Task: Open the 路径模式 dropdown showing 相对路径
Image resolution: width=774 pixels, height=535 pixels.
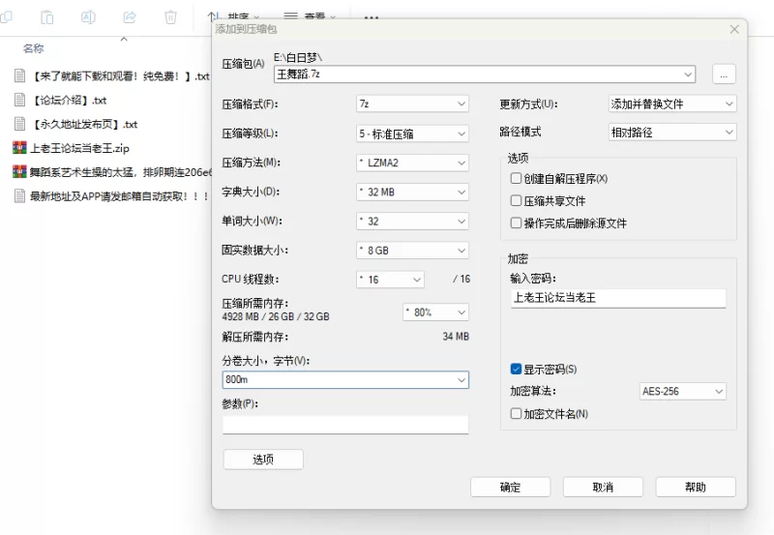Action: click(672, 133)
